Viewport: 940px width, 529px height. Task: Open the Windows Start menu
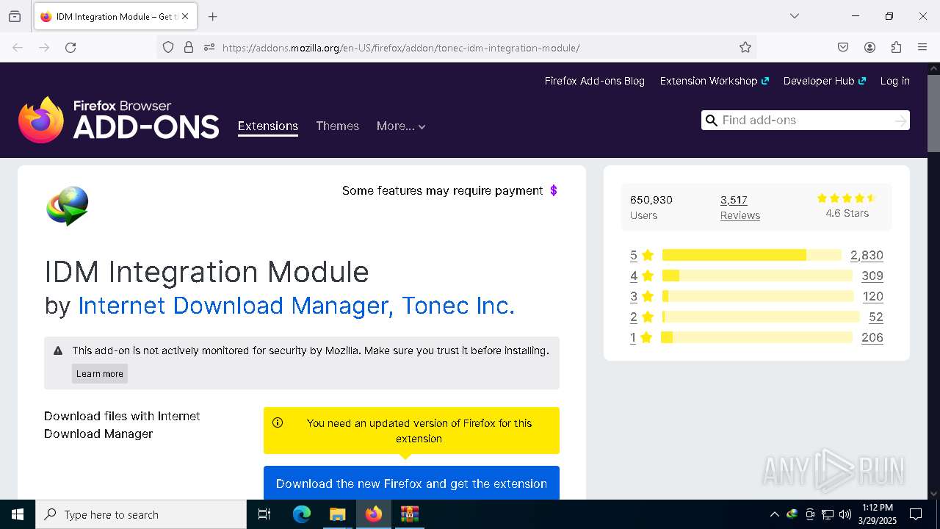pos(18,514)
